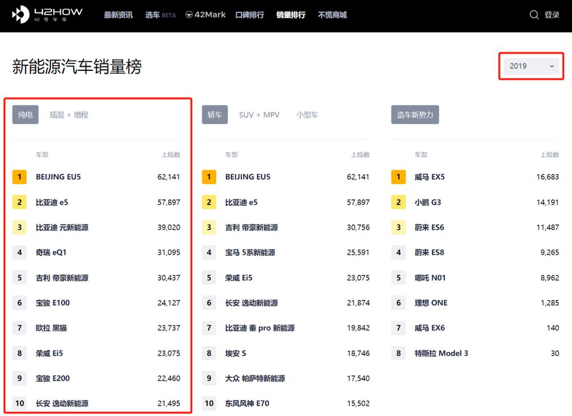This screenshot has height=416, width=572.
Task: Click 特斯拉 Model 3 entry
Action: 442,353
